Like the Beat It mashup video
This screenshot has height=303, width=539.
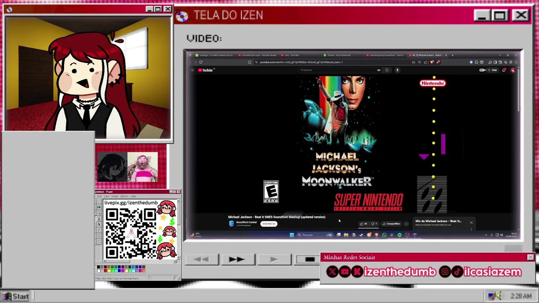[363, 224]
